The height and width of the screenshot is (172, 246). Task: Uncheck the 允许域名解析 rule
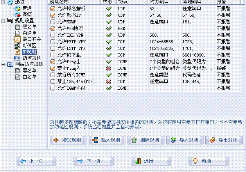pyautogui.click(x=53, y=9)
